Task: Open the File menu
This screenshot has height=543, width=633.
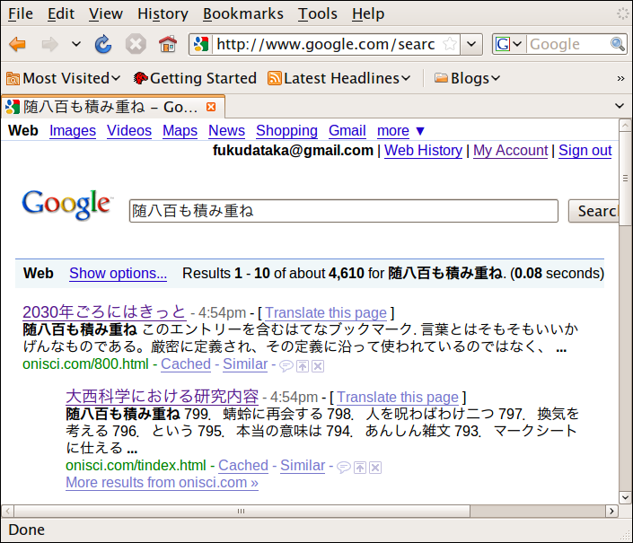Action: (x=21, y=13)
